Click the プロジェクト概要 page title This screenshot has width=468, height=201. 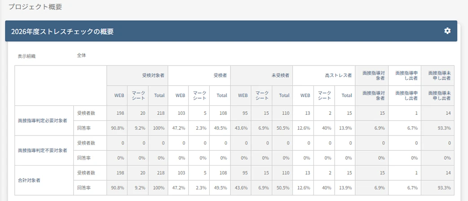35,7
